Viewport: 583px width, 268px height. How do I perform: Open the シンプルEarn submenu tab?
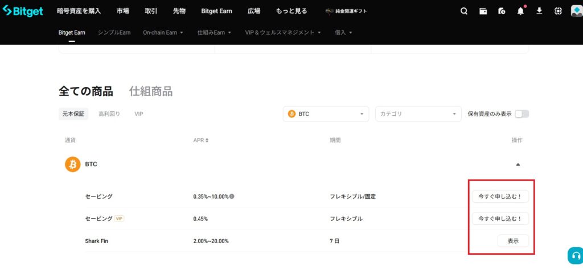[x=114, y=32]
